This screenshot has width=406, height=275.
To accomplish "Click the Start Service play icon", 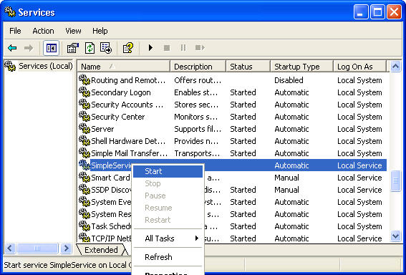I will coord(150,48).
